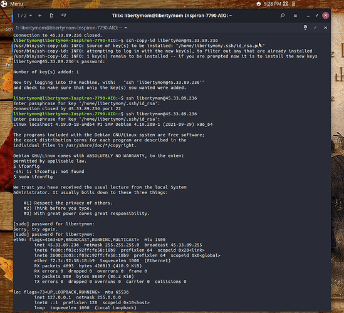The height and width of the screenshot is (313, 344).
Task: Click terminal title 1: libertymom@libertymom-Inspiron label
Action: 69,28
